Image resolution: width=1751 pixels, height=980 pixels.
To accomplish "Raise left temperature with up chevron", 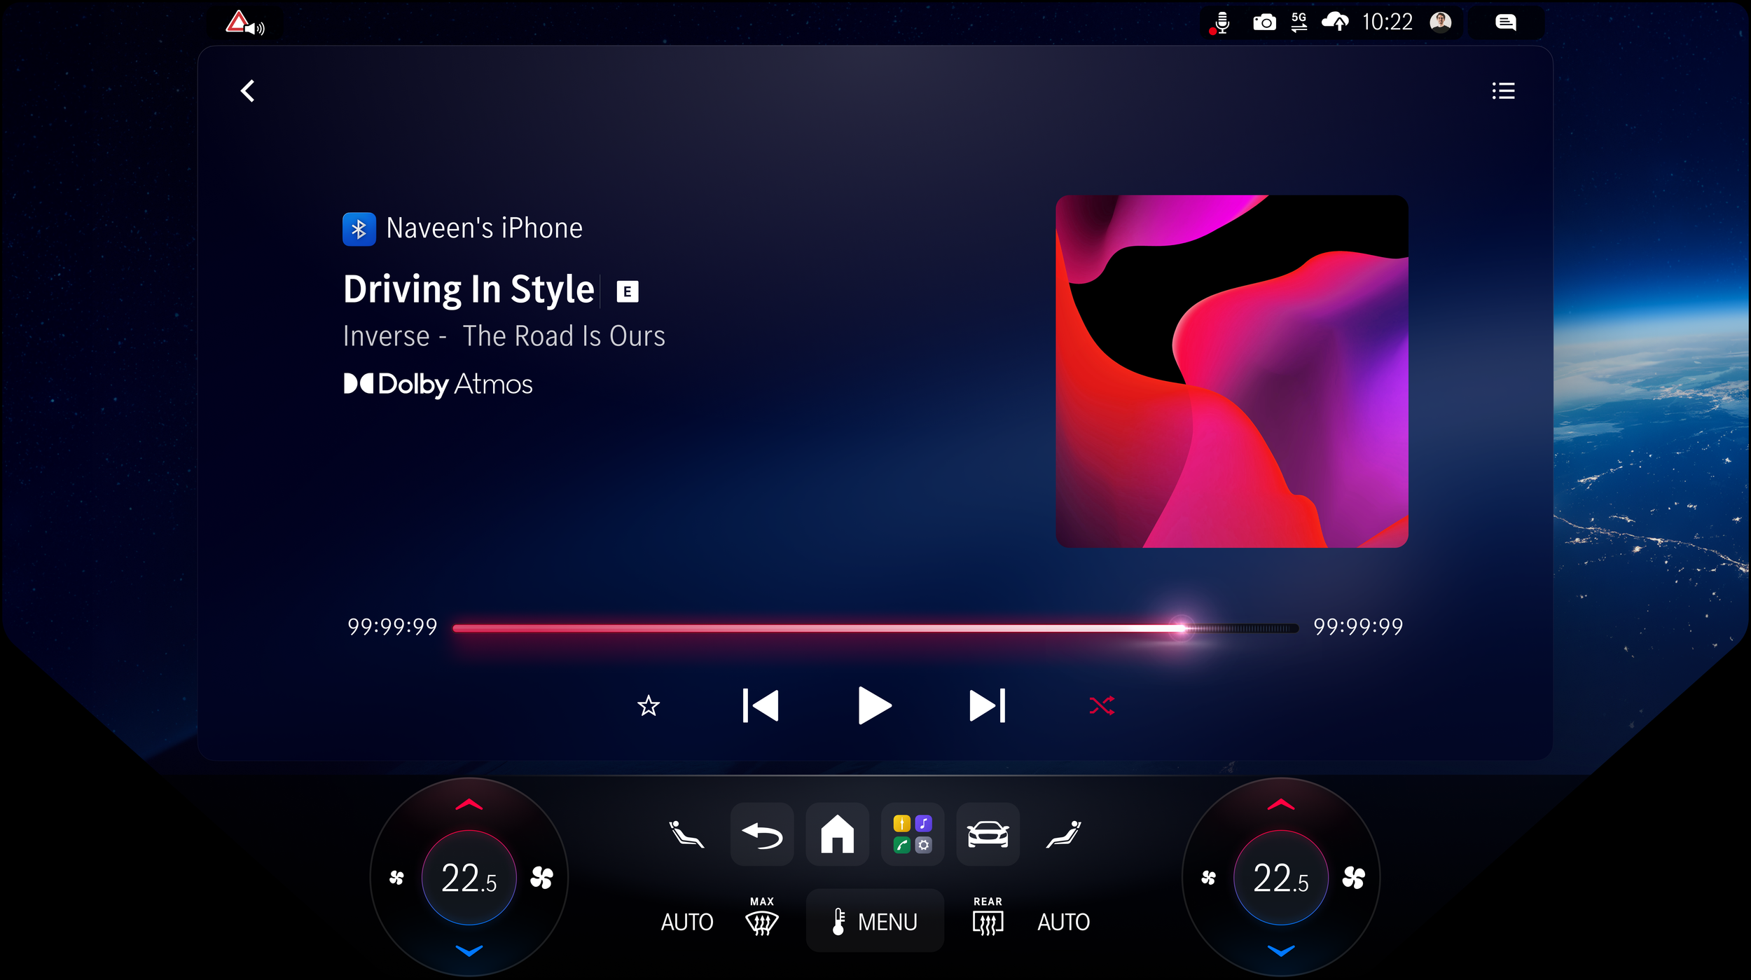I will [469, 805].
